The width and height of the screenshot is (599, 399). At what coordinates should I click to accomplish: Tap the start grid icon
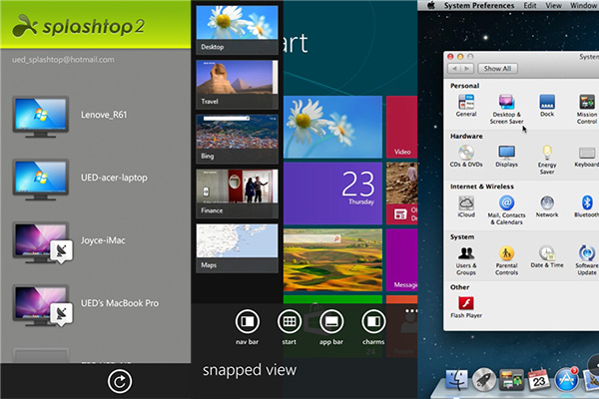click(x=290, y=321)
